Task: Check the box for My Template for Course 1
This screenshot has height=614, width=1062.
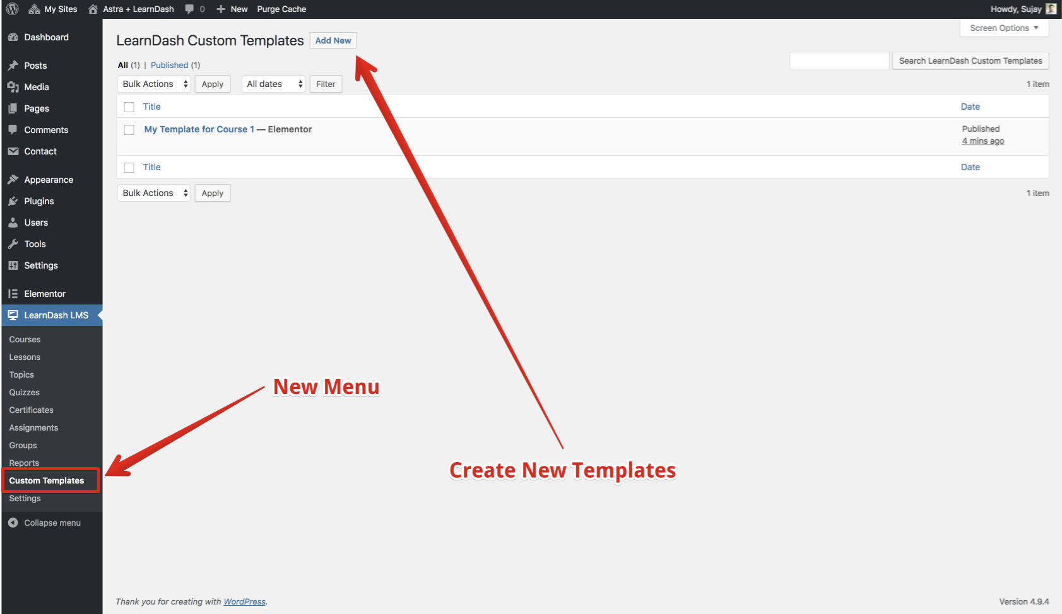Action: point(129,130)
